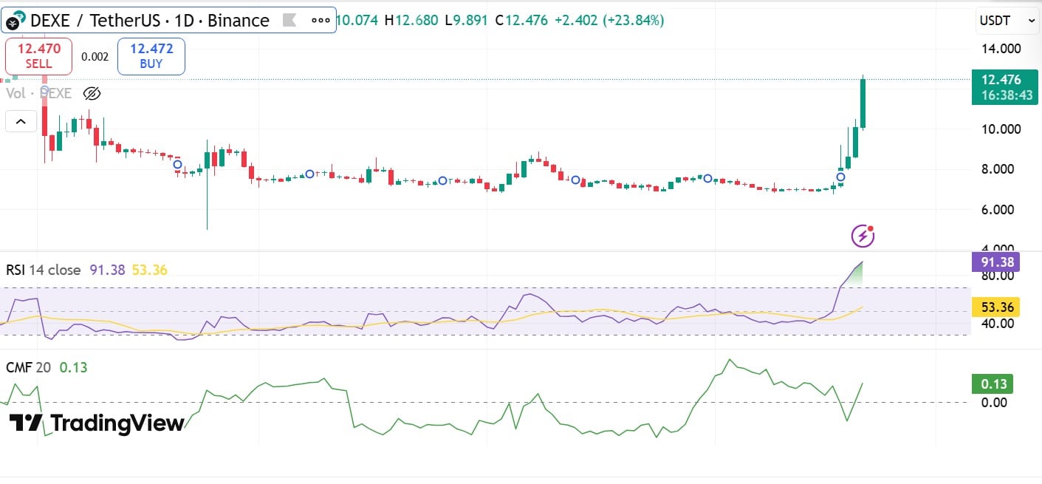Click the Binance exchange label

click(237, 20)
